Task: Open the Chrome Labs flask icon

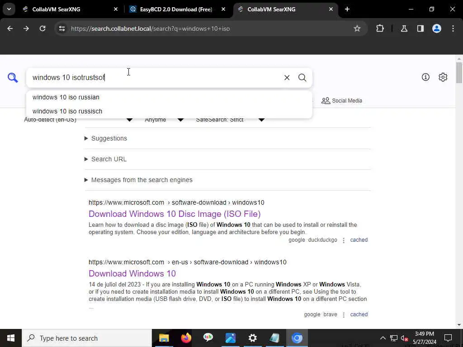Action: (x=404, y=28)
